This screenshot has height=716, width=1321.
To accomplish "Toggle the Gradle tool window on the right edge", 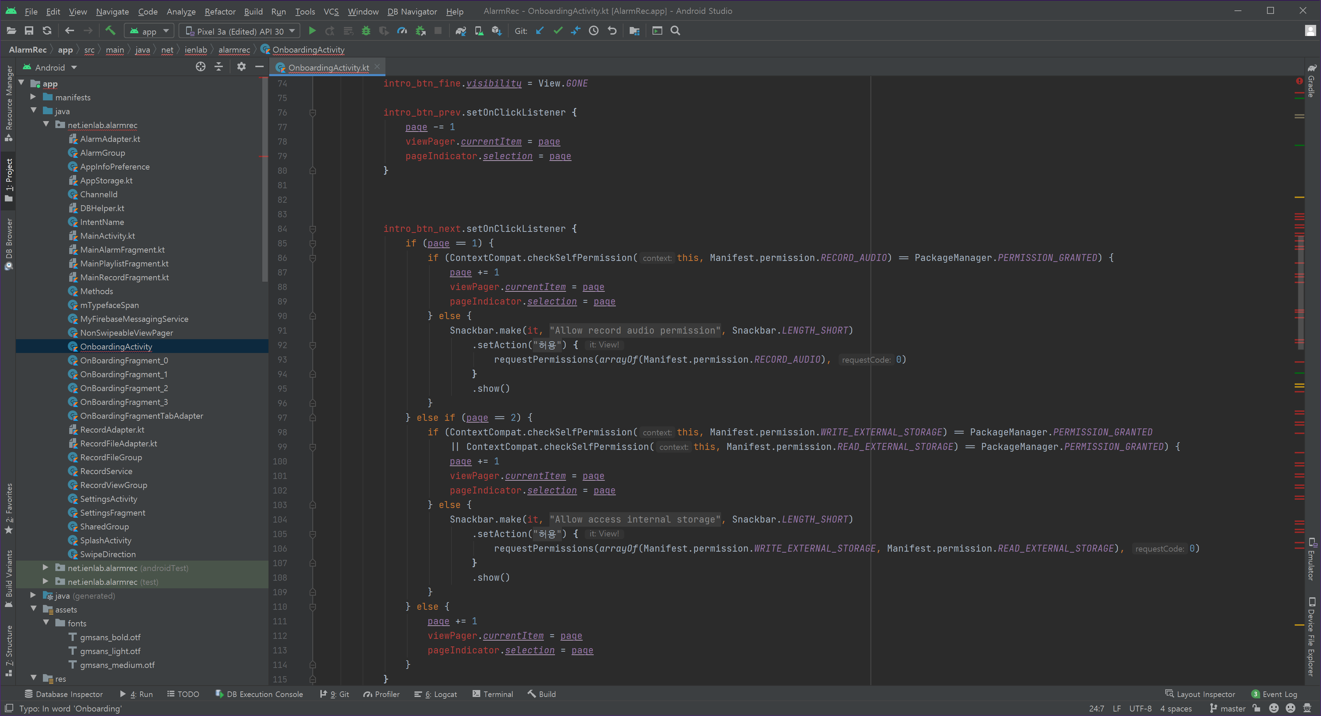I will [1311, 81].
